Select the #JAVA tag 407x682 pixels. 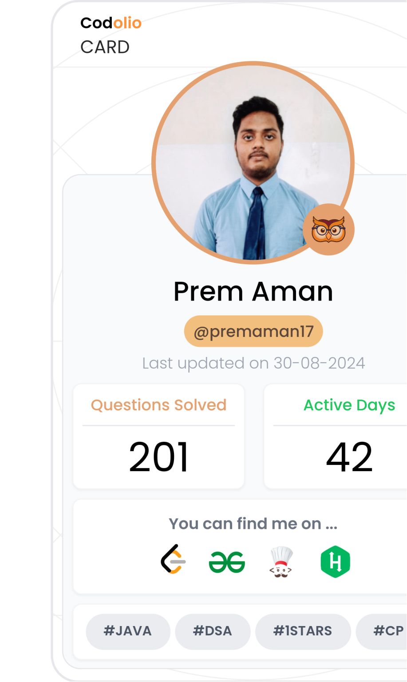128,631
